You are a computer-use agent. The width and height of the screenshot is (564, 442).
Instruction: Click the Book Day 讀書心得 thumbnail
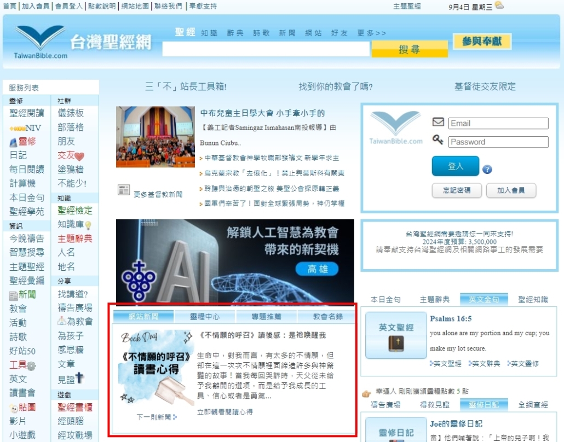pos(156,369)
